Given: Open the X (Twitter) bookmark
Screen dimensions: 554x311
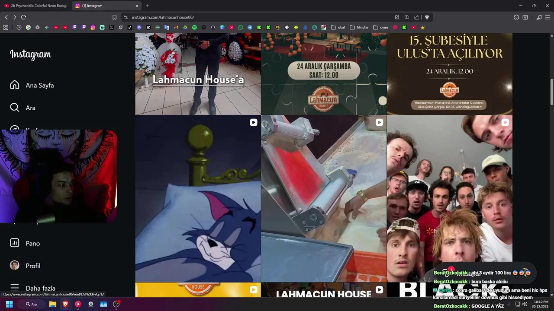Looking at the screenshot, I should coord(111,27).
